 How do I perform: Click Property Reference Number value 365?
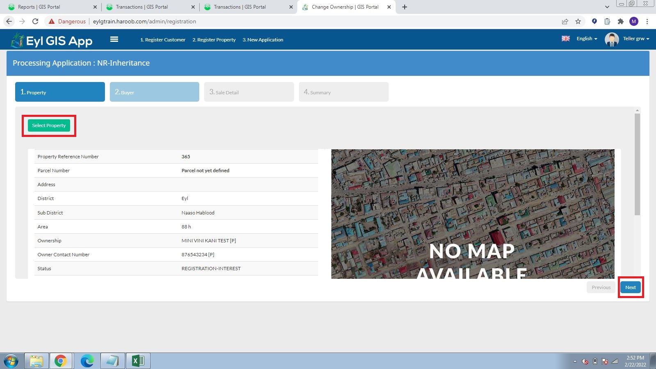point(186,157)
